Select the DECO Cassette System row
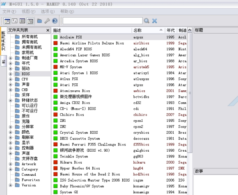The width and height of the screenshot is (238, 195). click(x=119, y=139)
